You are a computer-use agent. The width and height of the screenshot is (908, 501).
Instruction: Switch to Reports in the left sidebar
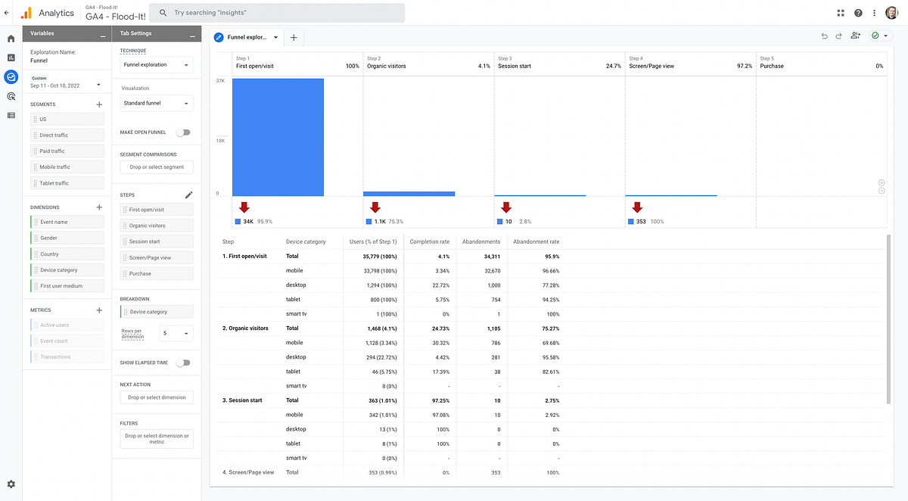(11, 58)
